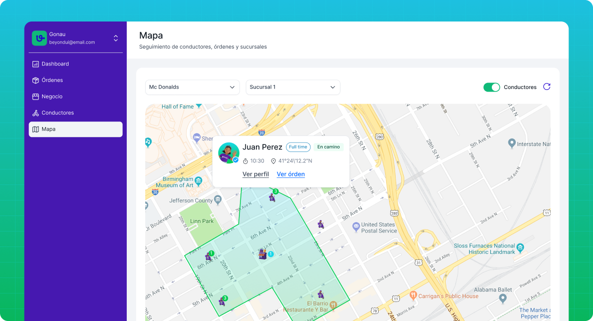Select the driver marker with badge 1 on 6th Ave N
The width and height of the screenshot is (593, 321).
click(x=209, y=256)
